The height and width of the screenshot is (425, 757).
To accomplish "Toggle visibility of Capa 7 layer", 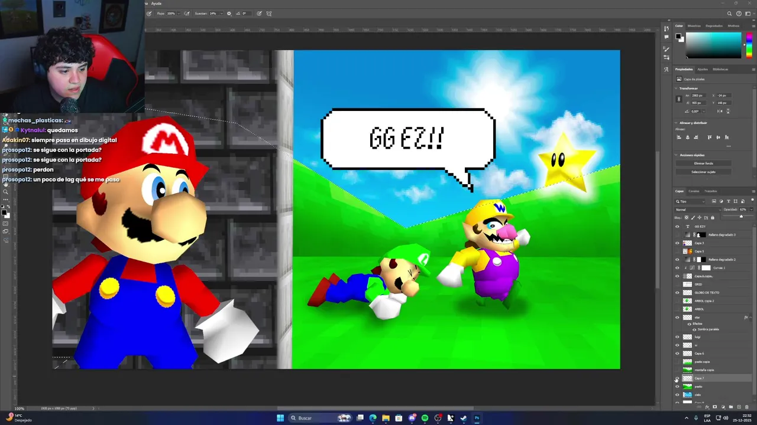I will click(677, 378).
